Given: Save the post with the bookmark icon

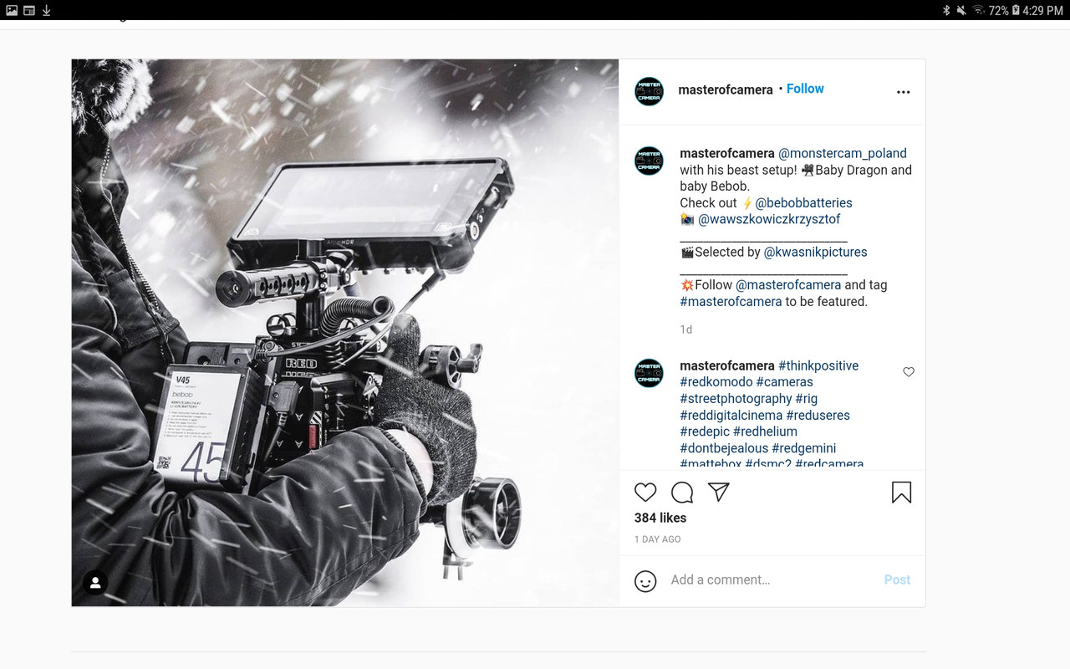Looking at the screenshot, I should (x=901, y=492).
